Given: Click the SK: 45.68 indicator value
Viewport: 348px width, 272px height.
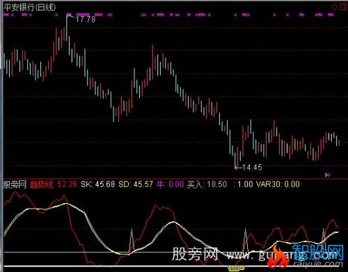Looking at the screenshot, I should [x=98, y=184].
